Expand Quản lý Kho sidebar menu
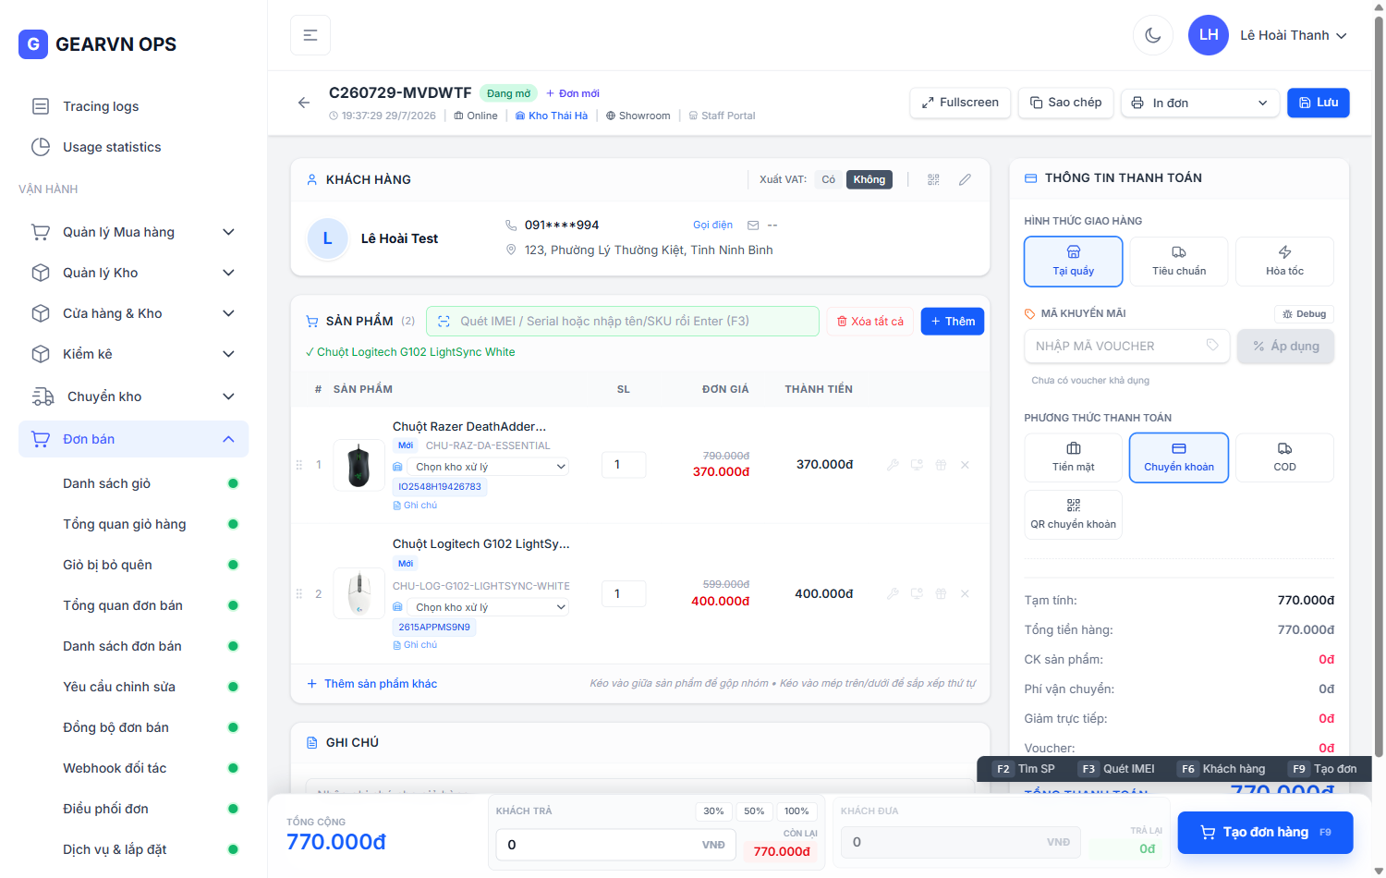The image size is (1386, 878). [134, 273]
